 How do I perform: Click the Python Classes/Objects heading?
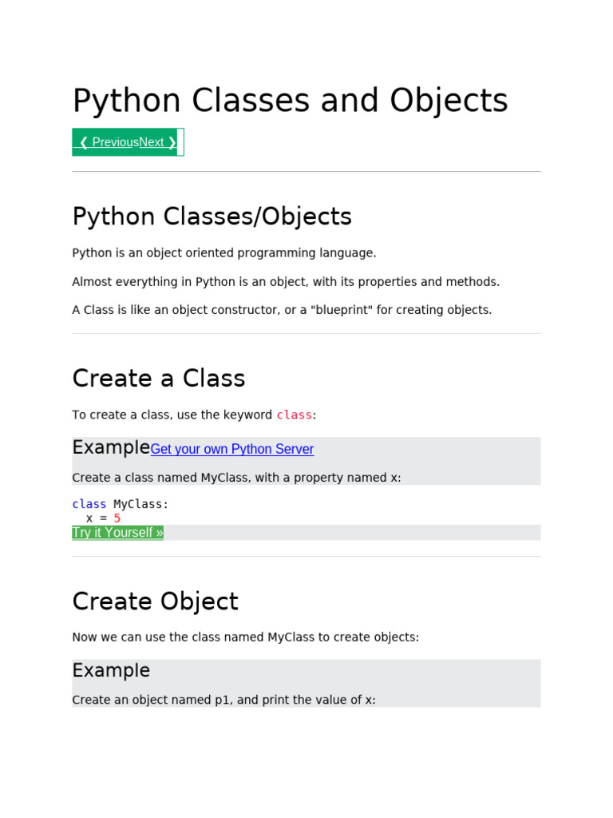[212, 216]
